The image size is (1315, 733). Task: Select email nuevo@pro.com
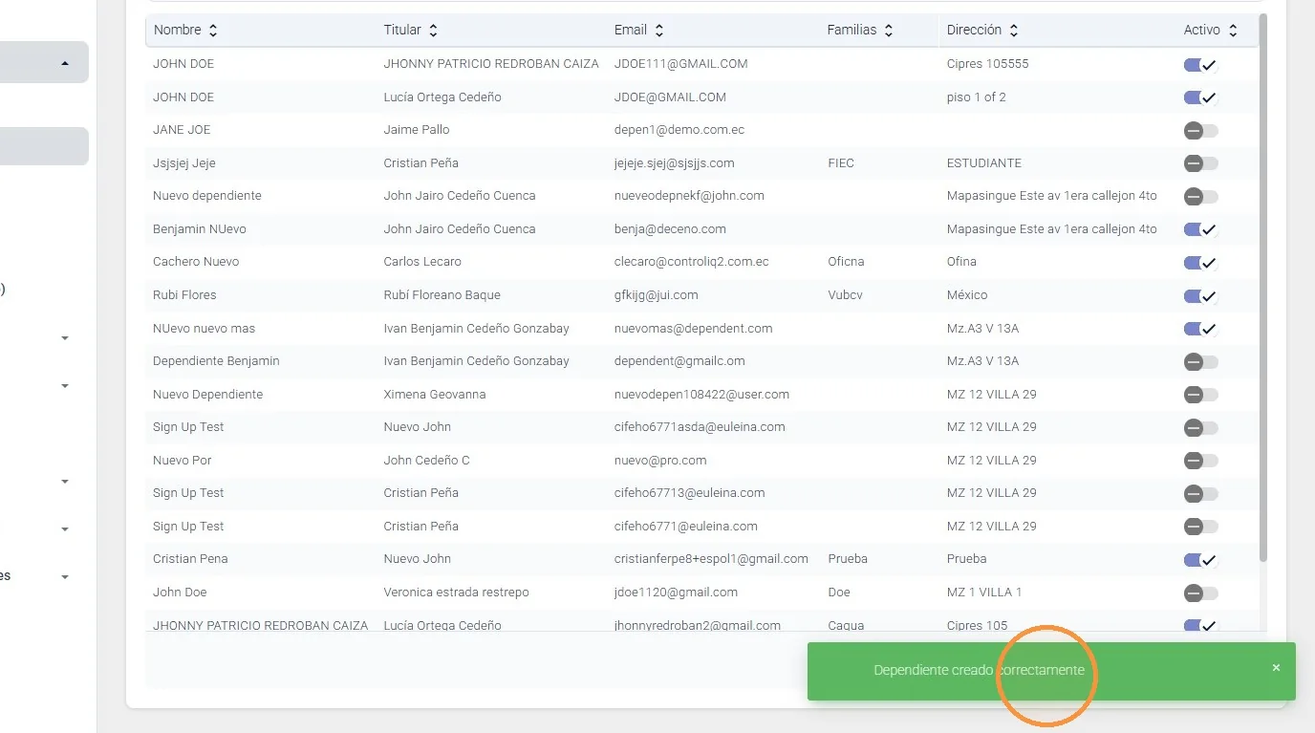(660, 460)
